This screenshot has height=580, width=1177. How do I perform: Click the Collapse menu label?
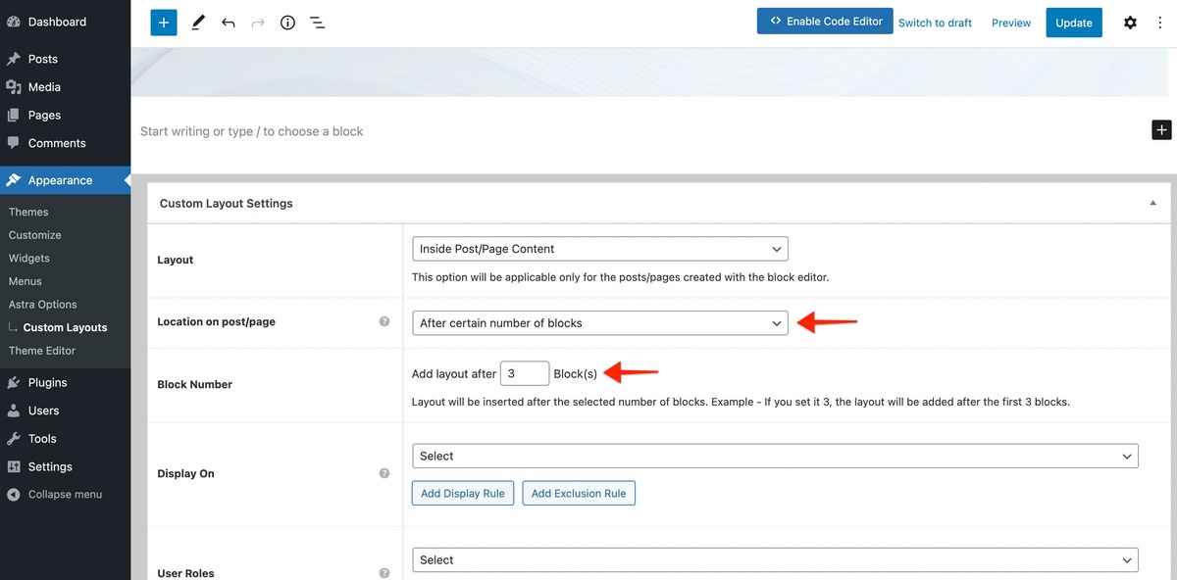point(65,495)
